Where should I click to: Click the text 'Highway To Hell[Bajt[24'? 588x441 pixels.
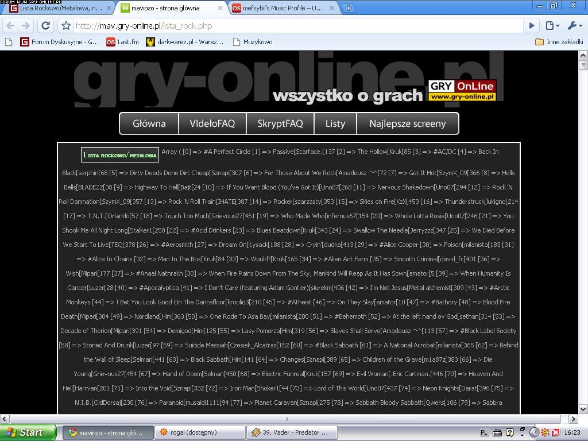pyautogui.click(x=168, y=187)
